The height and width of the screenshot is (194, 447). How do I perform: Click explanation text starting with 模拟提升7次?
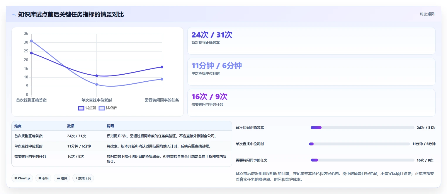(162, 136)
